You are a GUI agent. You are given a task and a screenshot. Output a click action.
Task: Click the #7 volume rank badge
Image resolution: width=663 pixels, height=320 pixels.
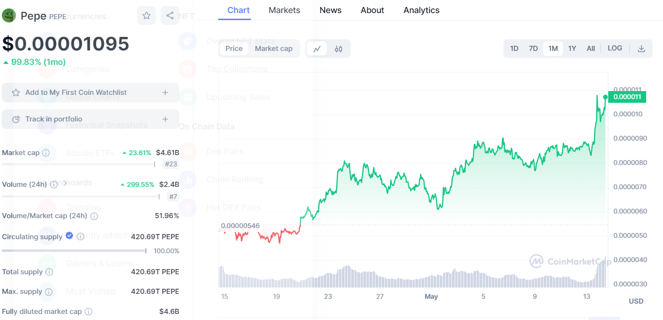tap(173, 197)
